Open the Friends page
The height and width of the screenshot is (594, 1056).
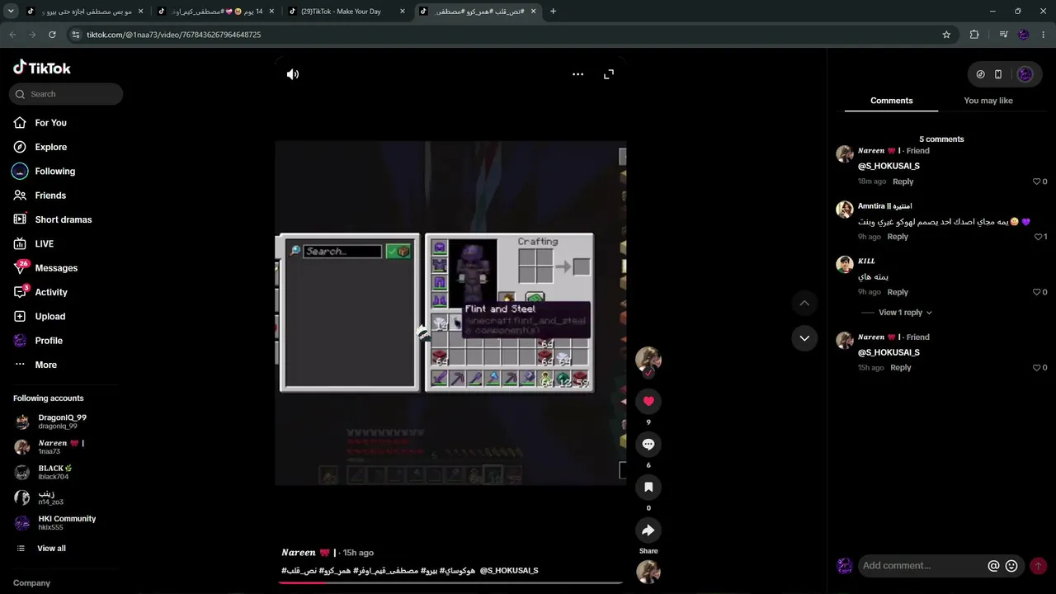click(50, 196)
